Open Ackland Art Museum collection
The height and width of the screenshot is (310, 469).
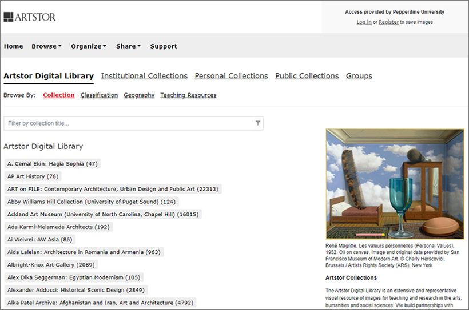(x=103, y=214)
